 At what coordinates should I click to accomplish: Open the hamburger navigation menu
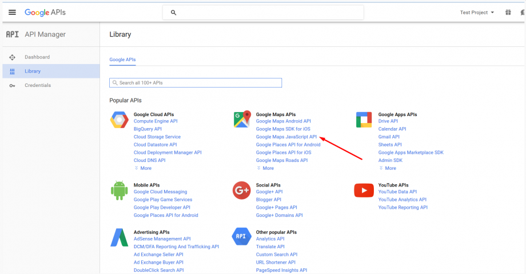tap(12, 13)
